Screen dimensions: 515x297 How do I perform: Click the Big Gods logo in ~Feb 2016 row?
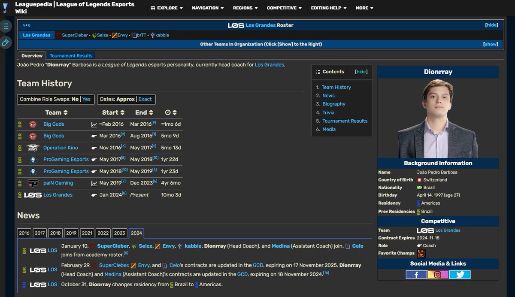33,124
